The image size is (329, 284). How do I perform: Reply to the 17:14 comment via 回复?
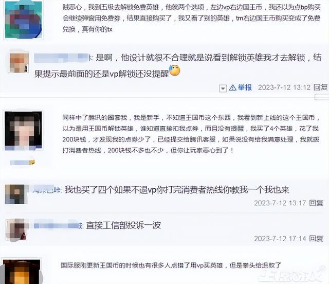316,238
